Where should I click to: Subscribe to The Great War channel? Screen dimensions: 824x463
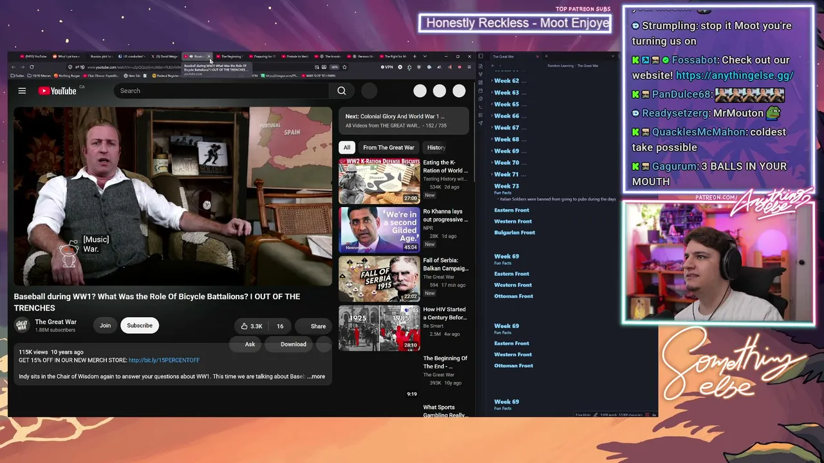coord(140,325)
